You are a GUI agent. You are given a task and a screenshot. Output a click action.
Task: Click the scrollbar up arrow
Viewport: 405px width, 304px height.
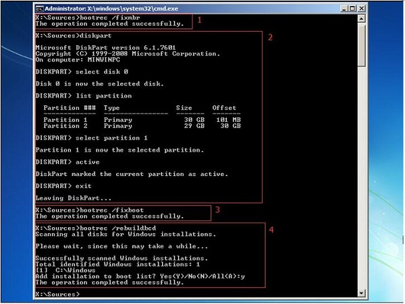point(361,19)
